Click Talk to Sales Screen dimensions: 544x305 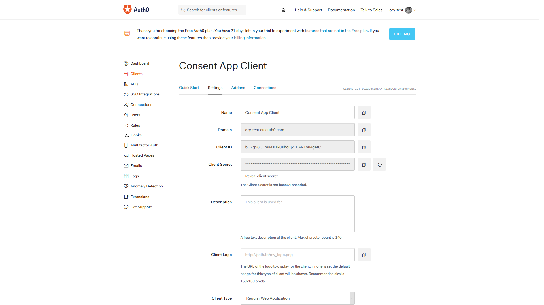371,10
